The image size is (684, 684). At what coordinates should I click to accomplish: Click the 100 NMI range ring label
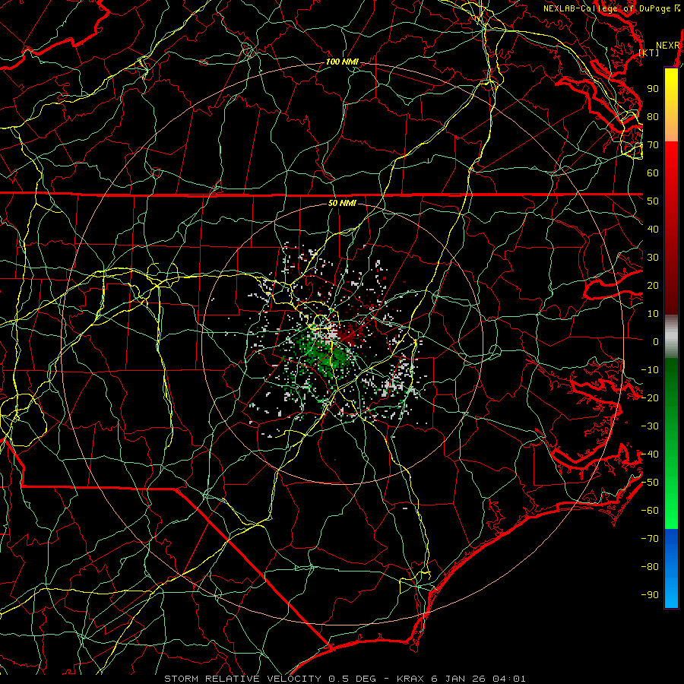[342, 62]
